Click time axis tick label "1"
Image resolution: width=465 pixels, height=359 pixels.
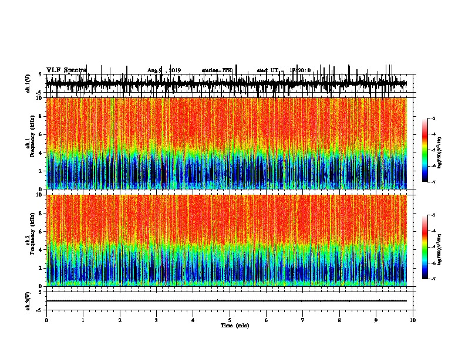click(x=83, y=320)
